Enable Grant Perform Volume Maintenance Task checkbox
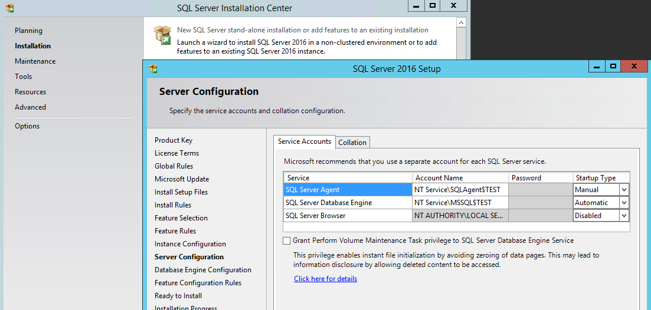This screenshot has width=651, height=310. (x=286, y=240)
